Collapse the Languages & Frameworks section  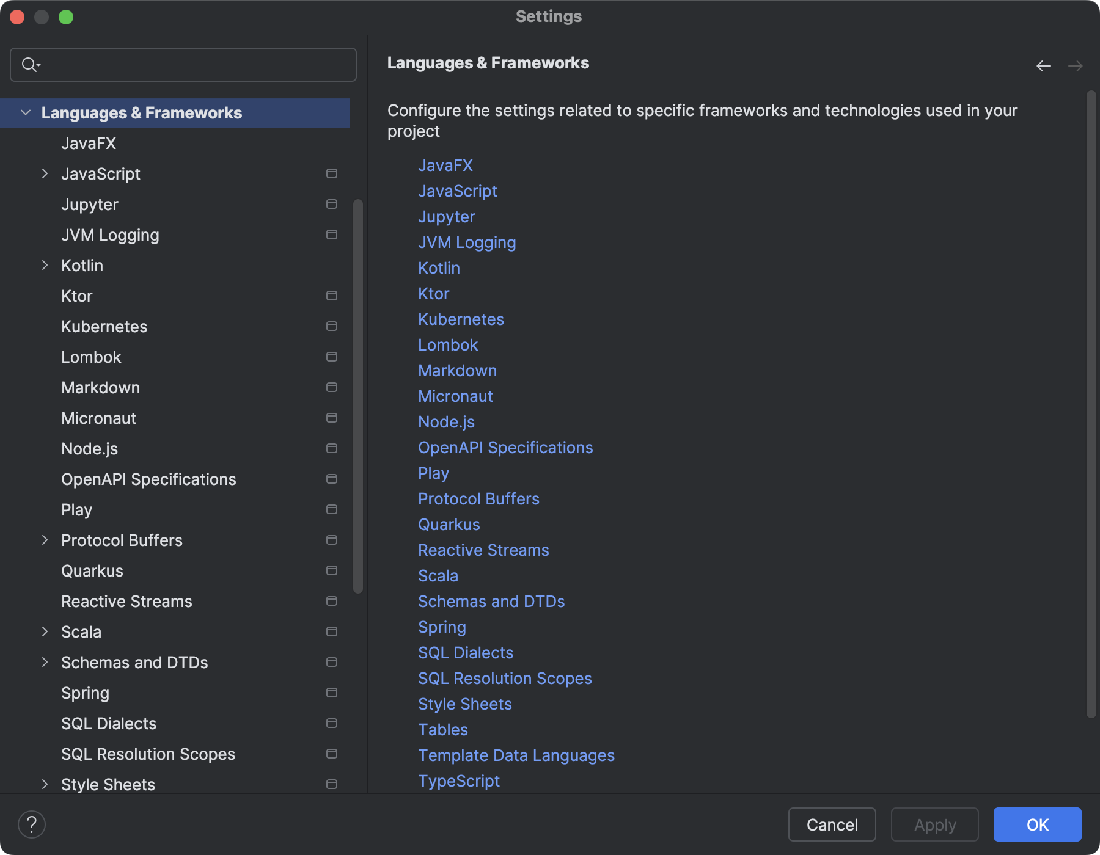pyautogui.click(x=25, y=112)
